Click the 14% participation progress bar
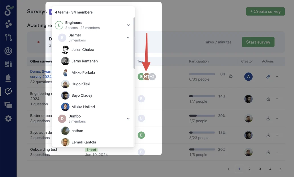The height and width of the screenshot is (177, 294). [x=202, y=96]
